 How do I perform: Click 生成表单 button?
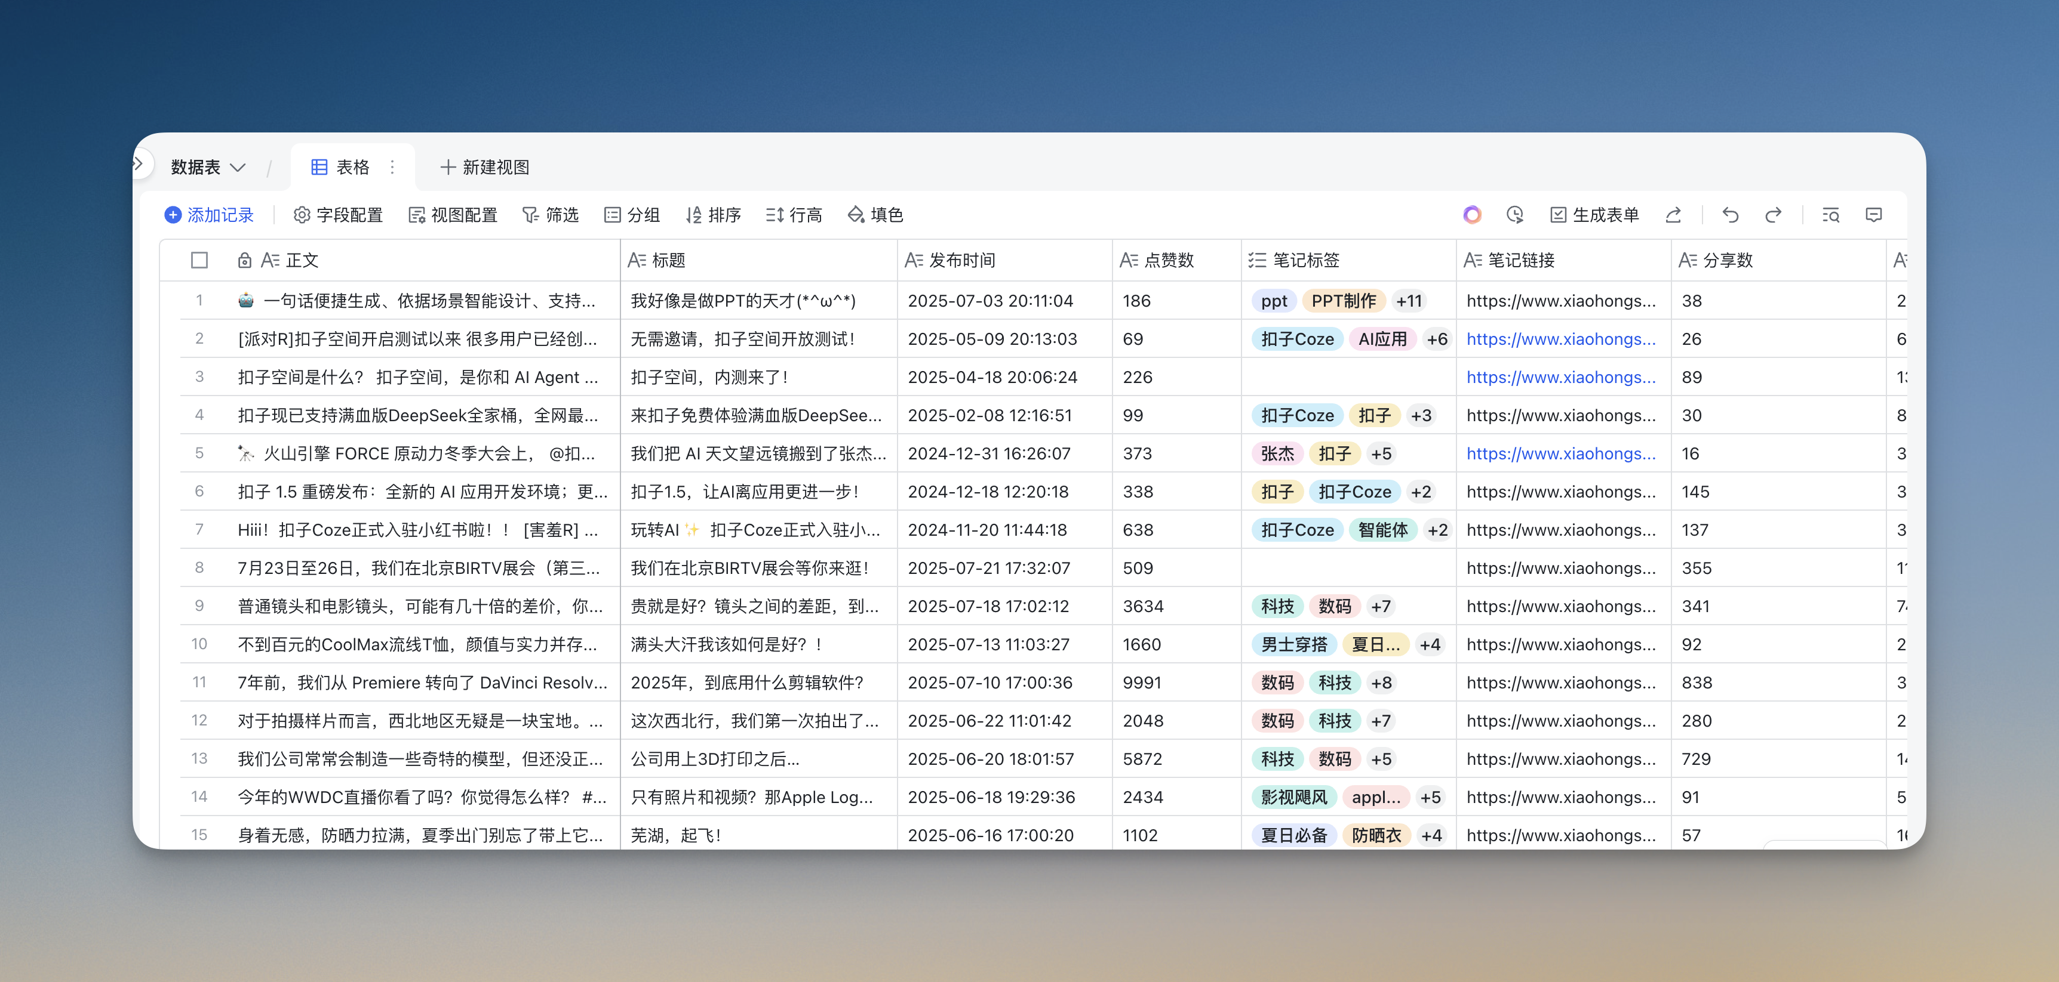coord(1594,215)
